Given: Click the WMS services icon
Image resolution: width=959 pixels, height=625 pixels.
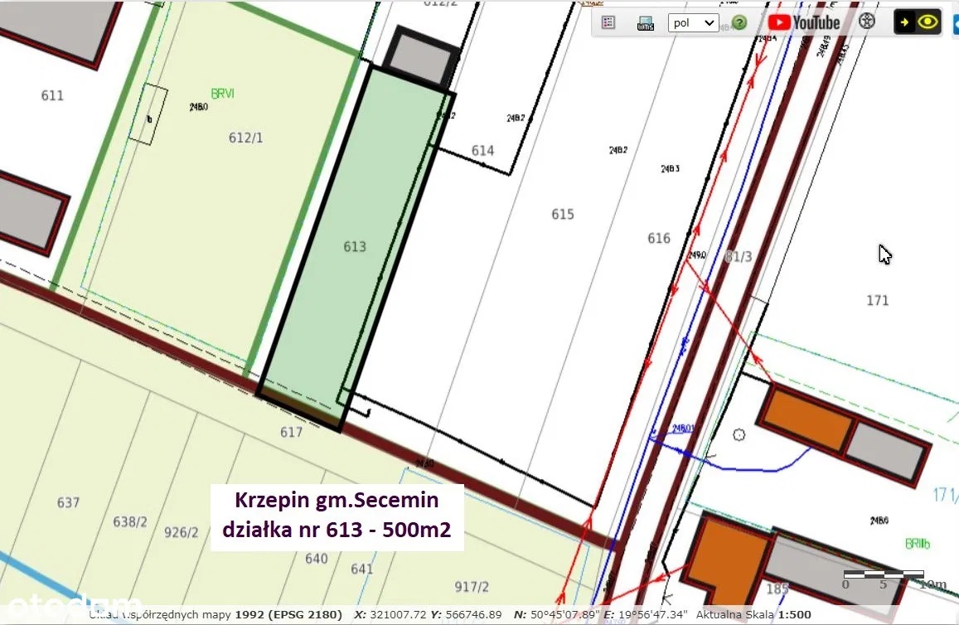Looking at the screenshot, I should 645,22.
